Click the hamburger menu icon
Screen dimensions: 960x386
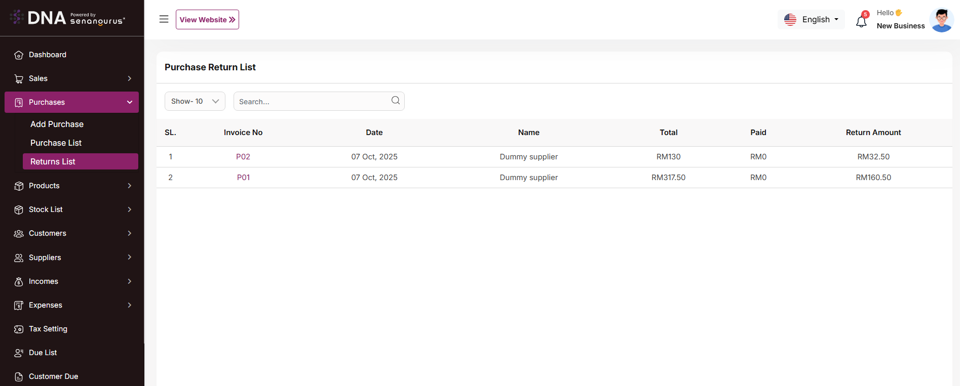(164, 19)
